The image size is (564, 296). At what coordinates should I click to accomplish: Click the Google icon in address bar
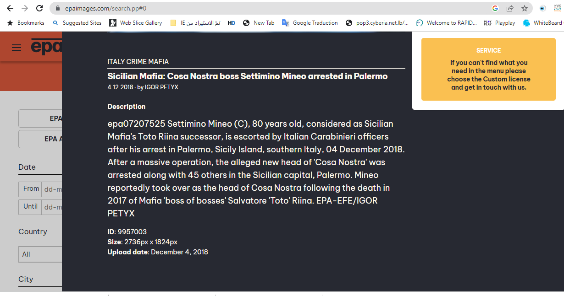495,8
